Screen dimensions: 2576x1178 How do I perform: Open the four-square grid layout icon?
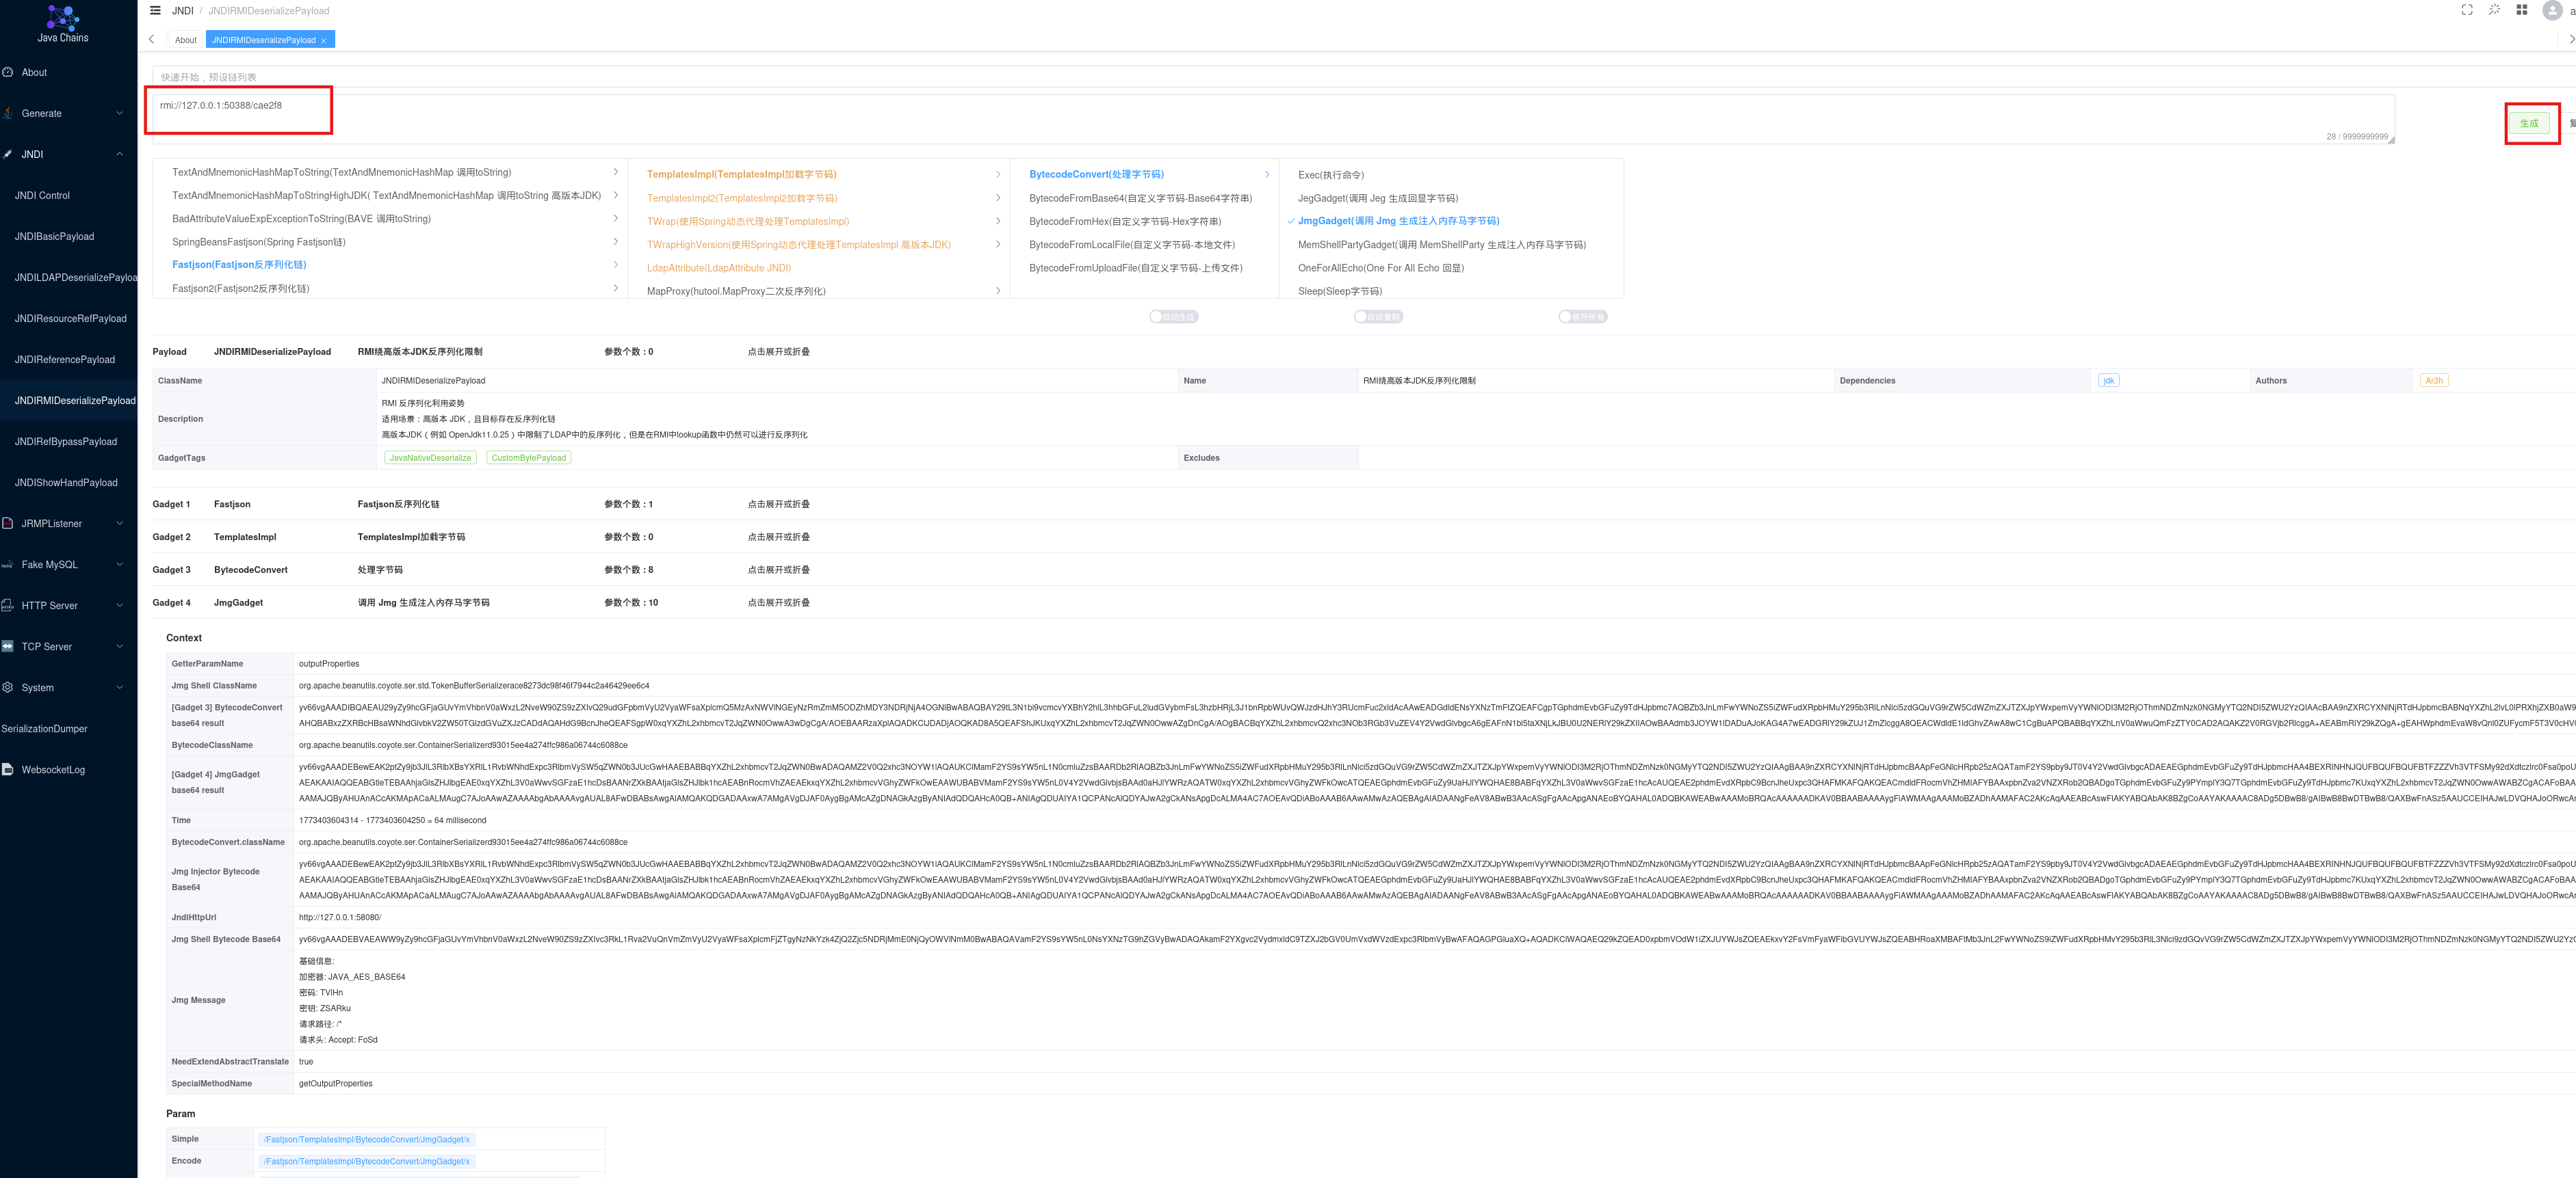(2522, 10)
